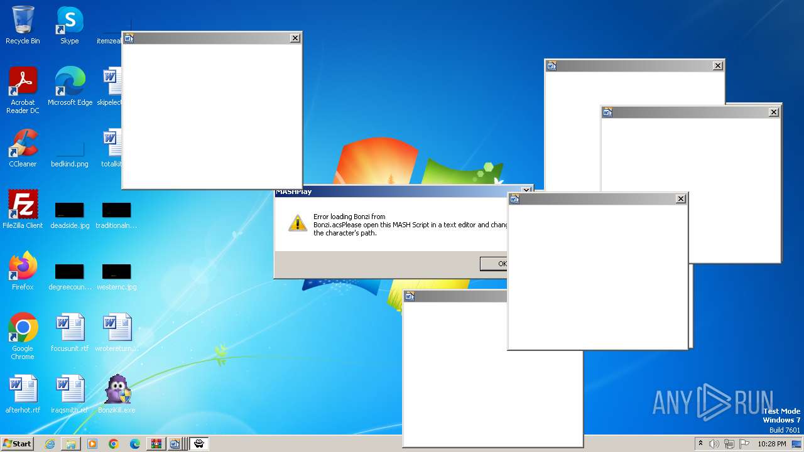Select the westernc.jpg desktop file
This screenshot has height=452, width=804.
pyautogui.click(x=116, y=275)
